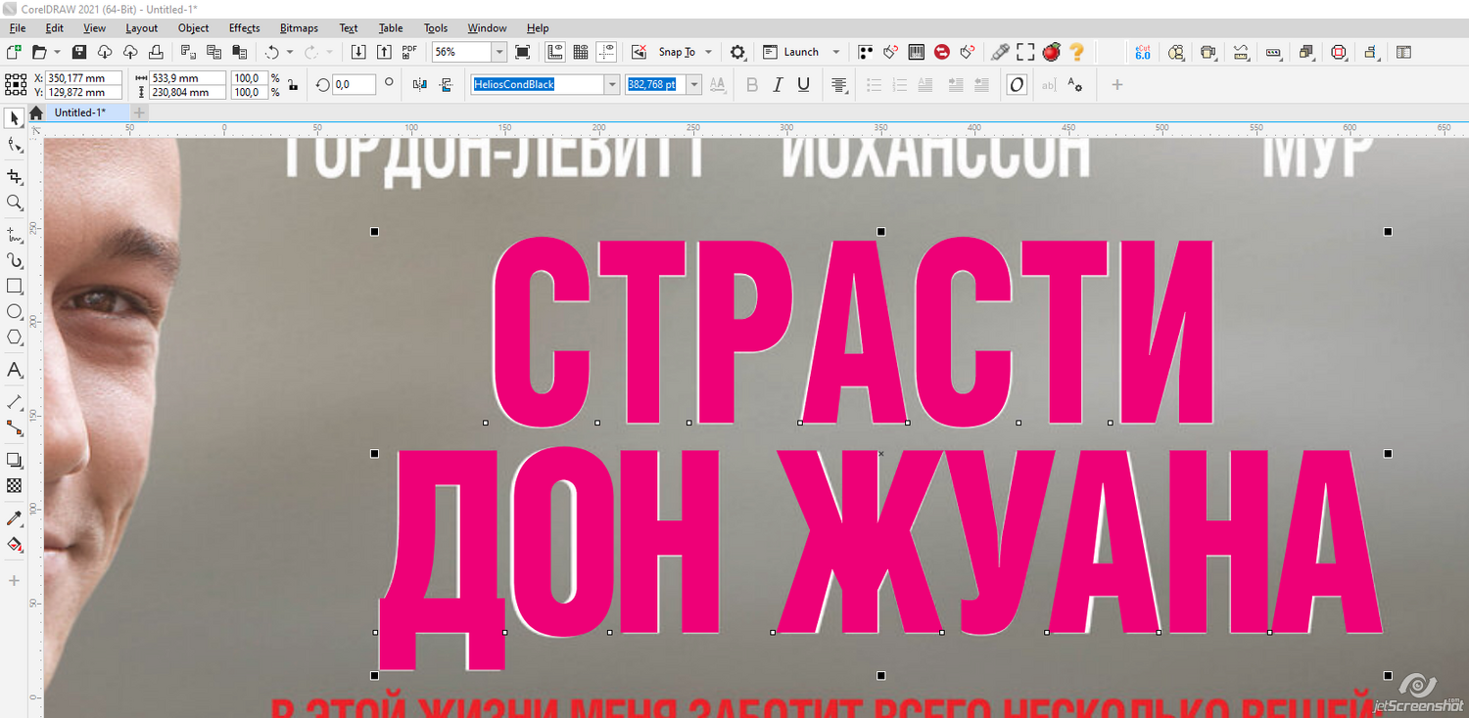Viewport: 1469px width, 718px height.
Task: Click the object width field 533,9 mm
Action: coord(187,78)
